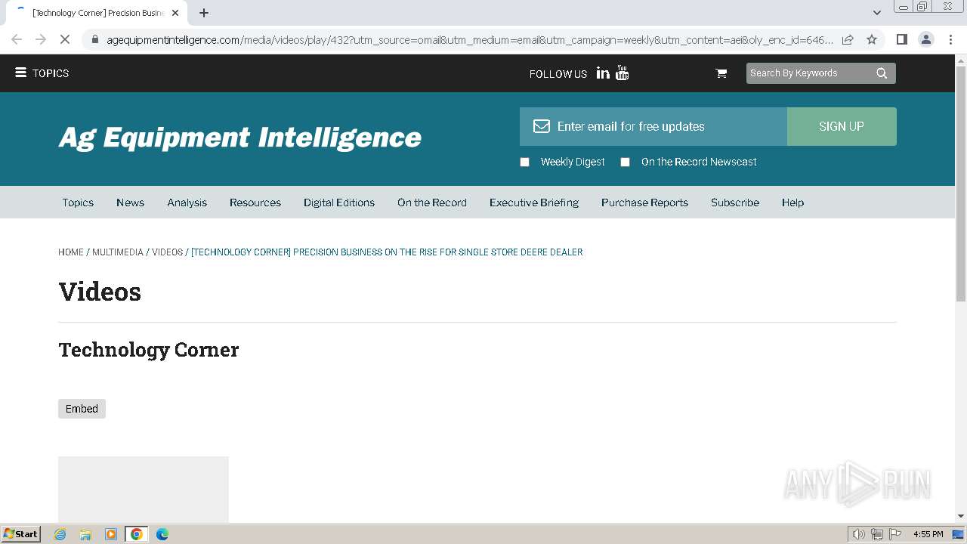The width and height of the screenshot is (967, 544).
Task: Click the Ag Equipment Intelligence logo
Action: (x=240, y=138)
